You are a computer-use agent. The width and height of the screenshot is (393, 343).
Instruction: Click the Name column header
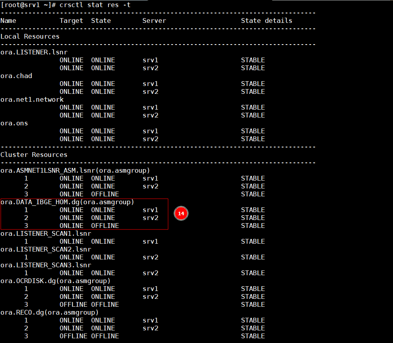click(x=8, y=21)
